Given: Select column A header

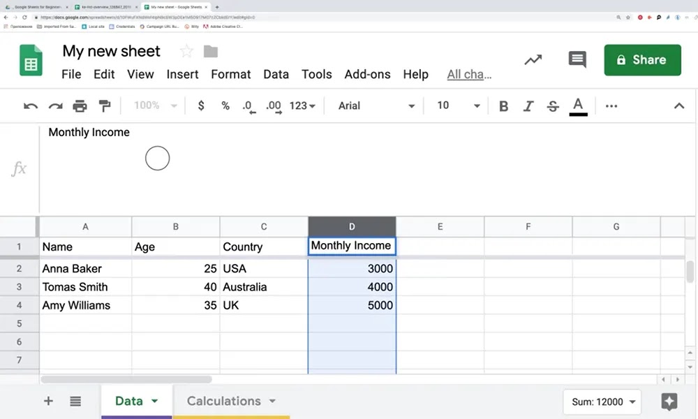Looking at the screenshot, I should (x=85, y=227).
